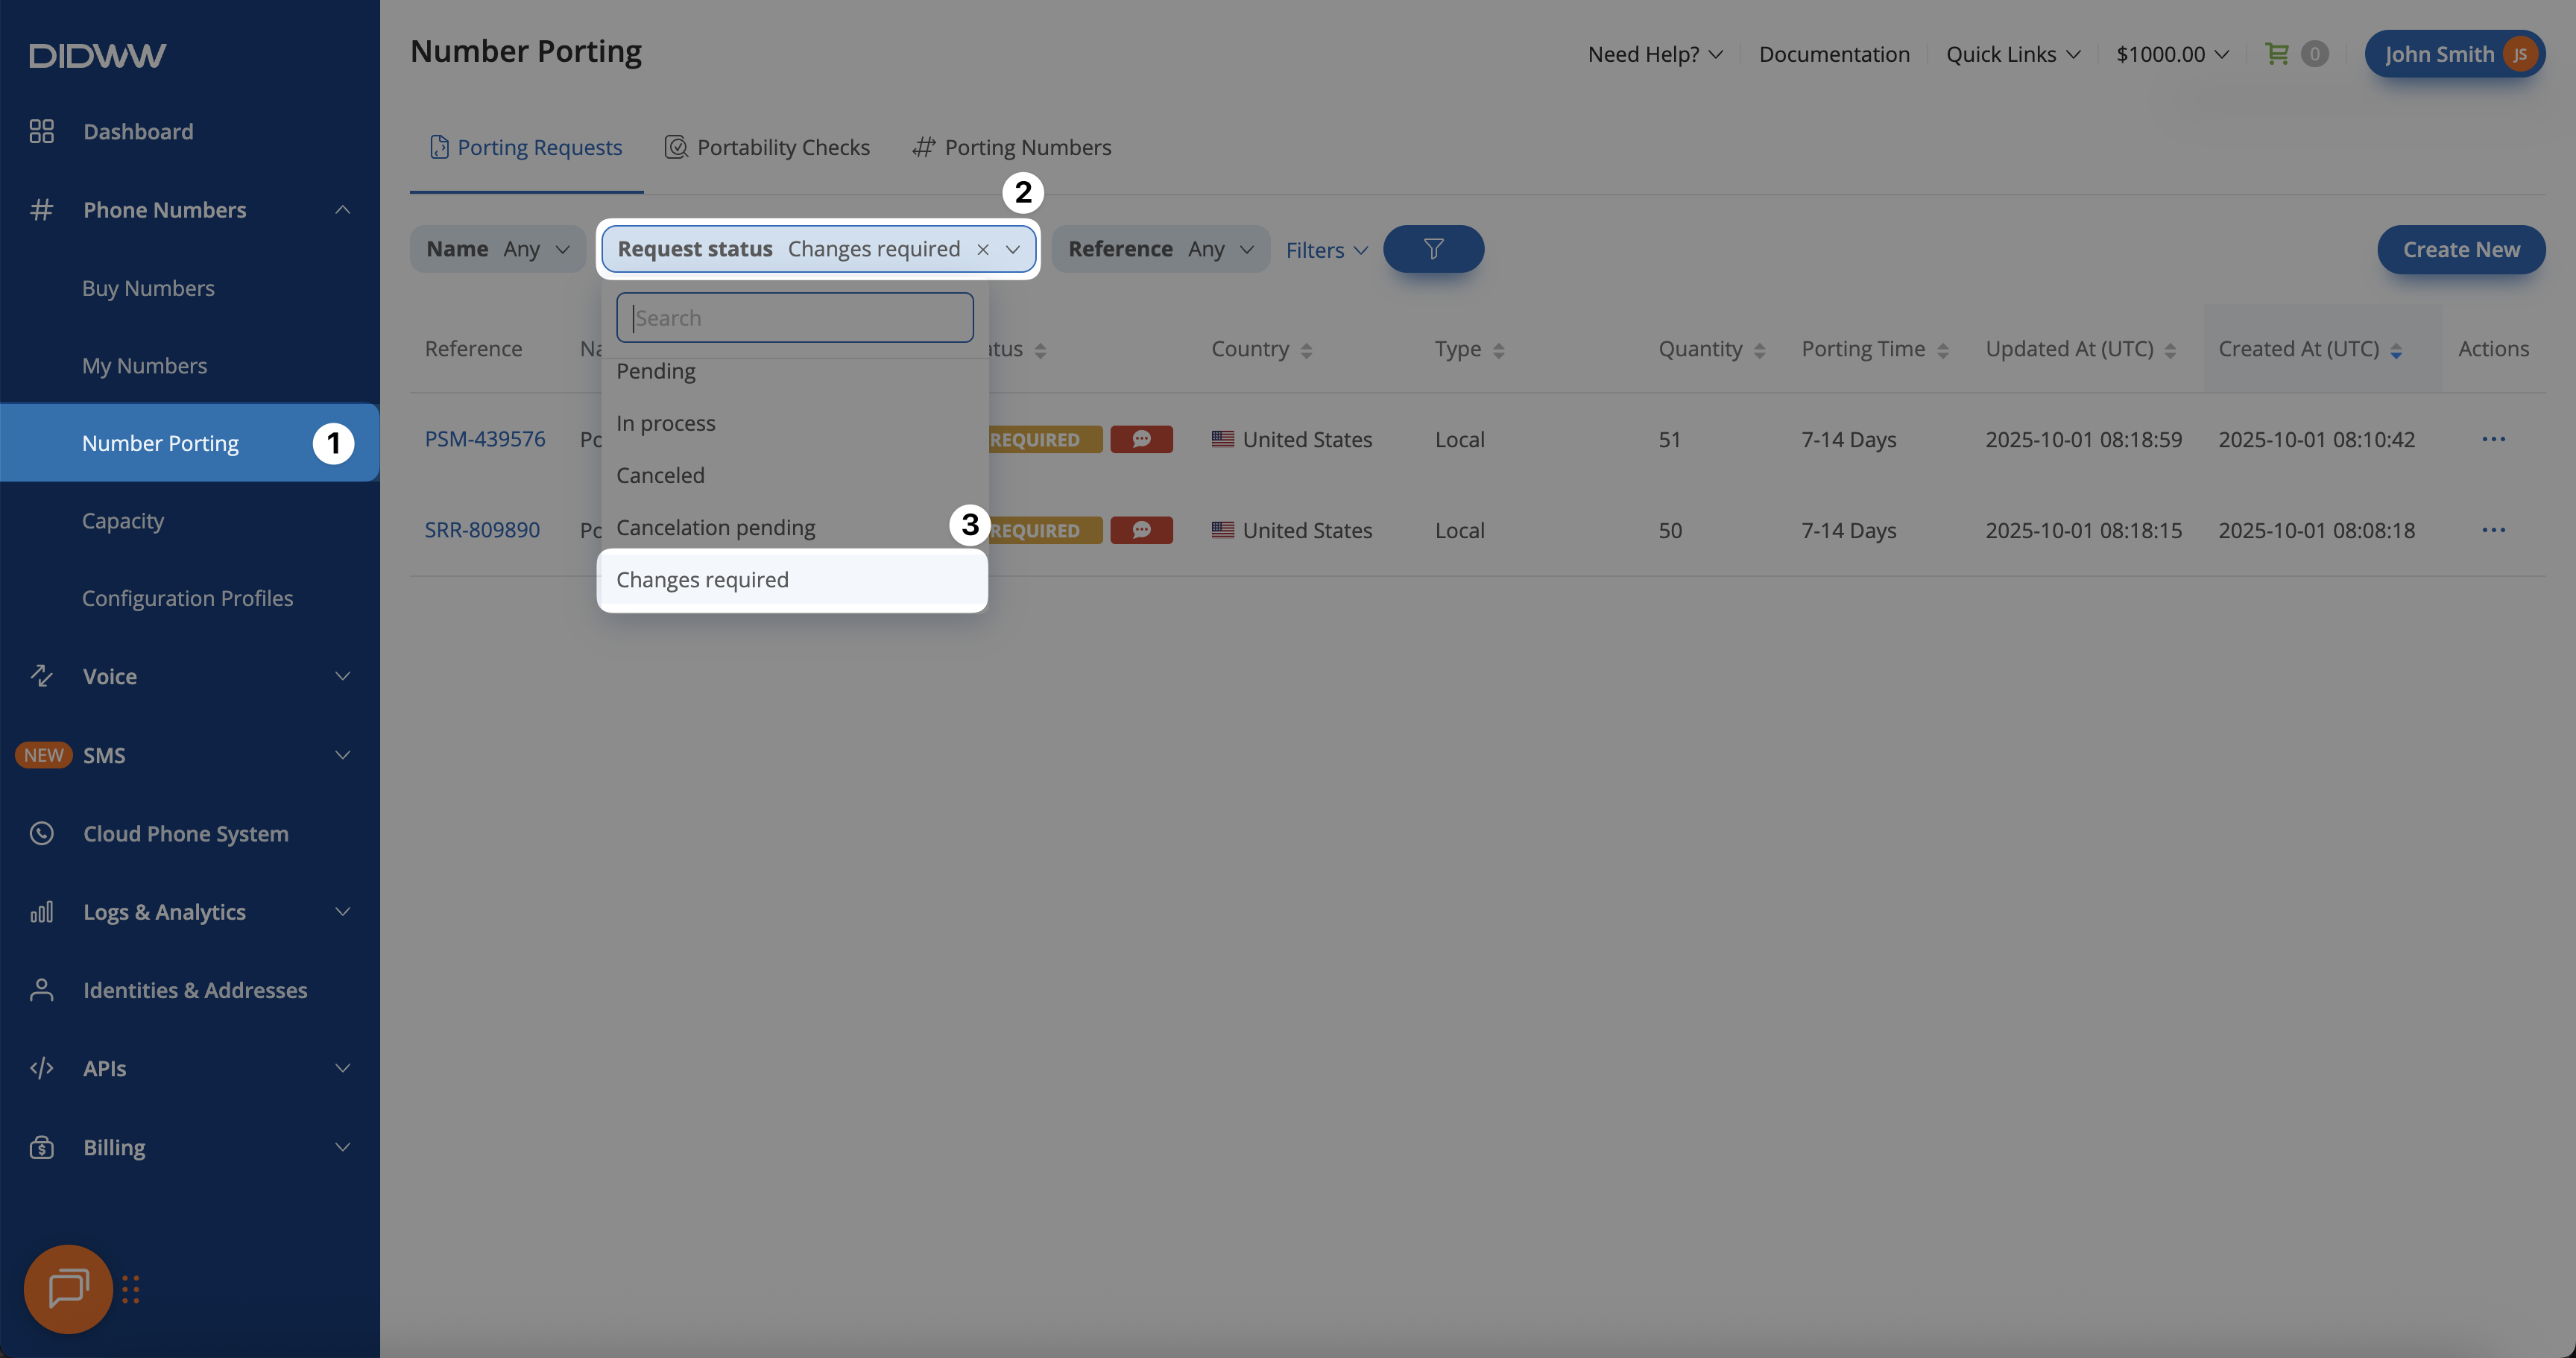Viewport: 2576px width, 1358px height.
Task: Open actions ellipsis for PSM-439576
Action: [2493, 439]
